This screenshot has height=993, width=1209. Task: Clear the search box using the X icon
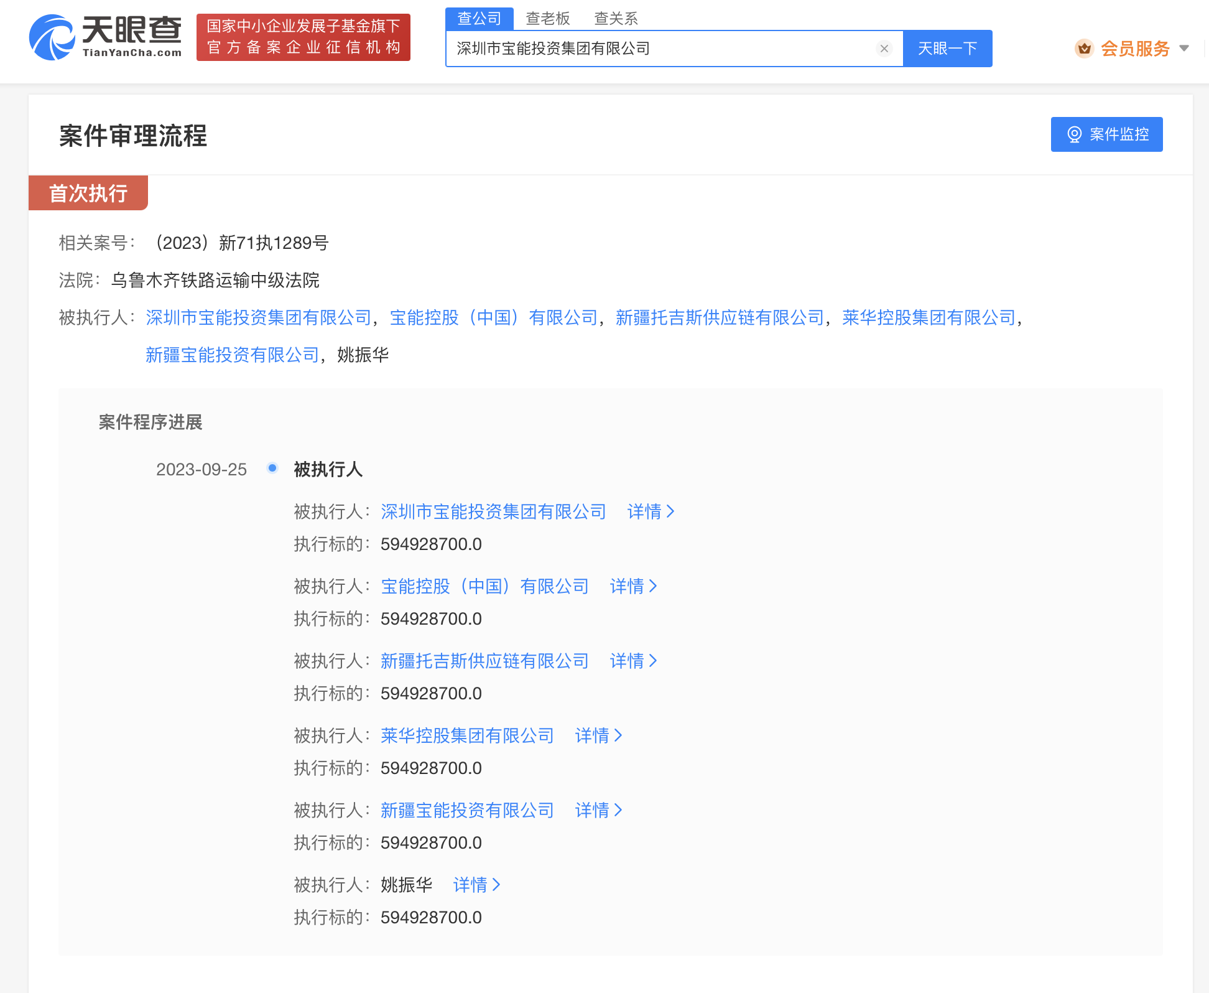click(x=884, y=48)
